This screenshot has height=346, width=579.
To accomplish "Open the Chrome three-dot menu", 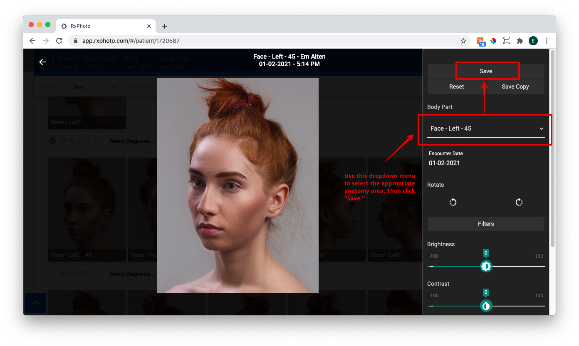I will (x=547, y=41).
